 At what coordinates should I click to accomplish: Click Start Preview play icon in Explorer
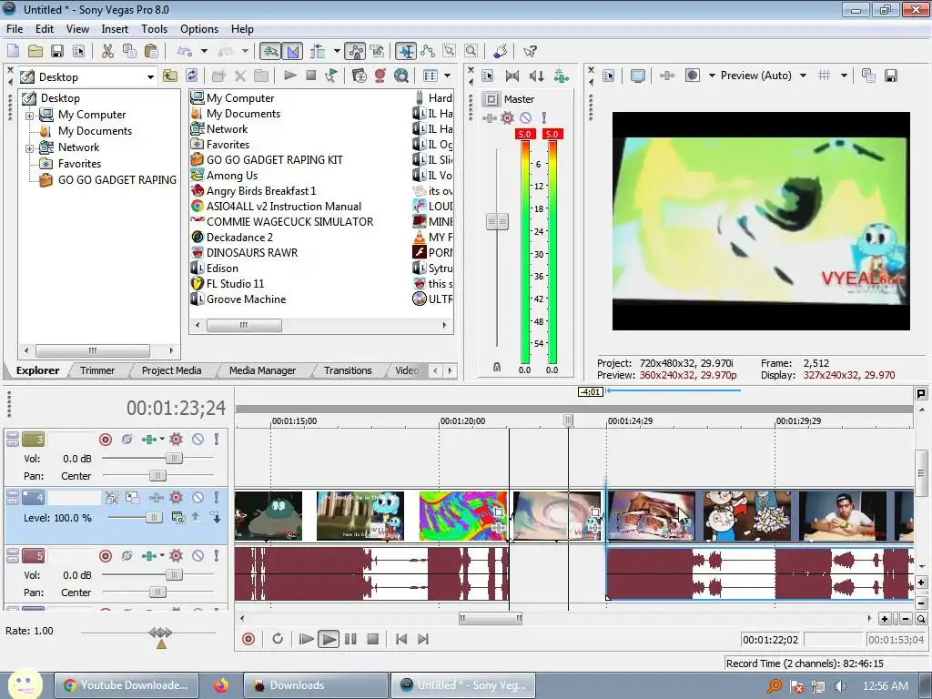pos(290,76)
